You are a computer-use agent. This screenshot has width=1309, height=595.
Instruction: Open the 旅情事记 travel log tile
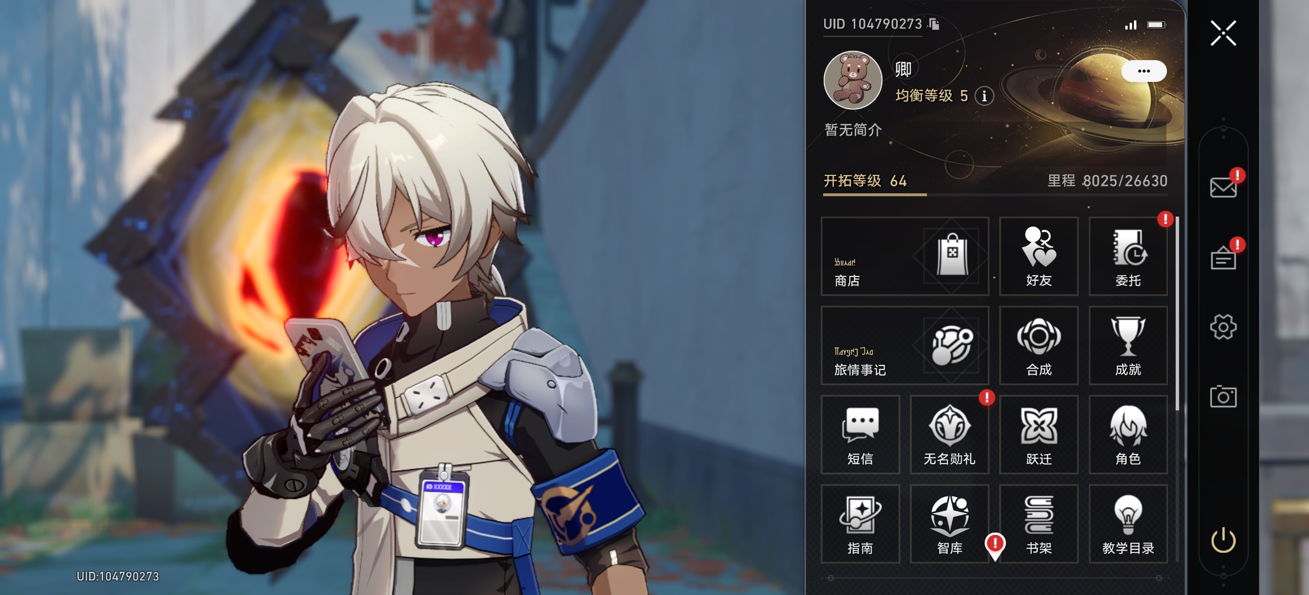point(905,345)
